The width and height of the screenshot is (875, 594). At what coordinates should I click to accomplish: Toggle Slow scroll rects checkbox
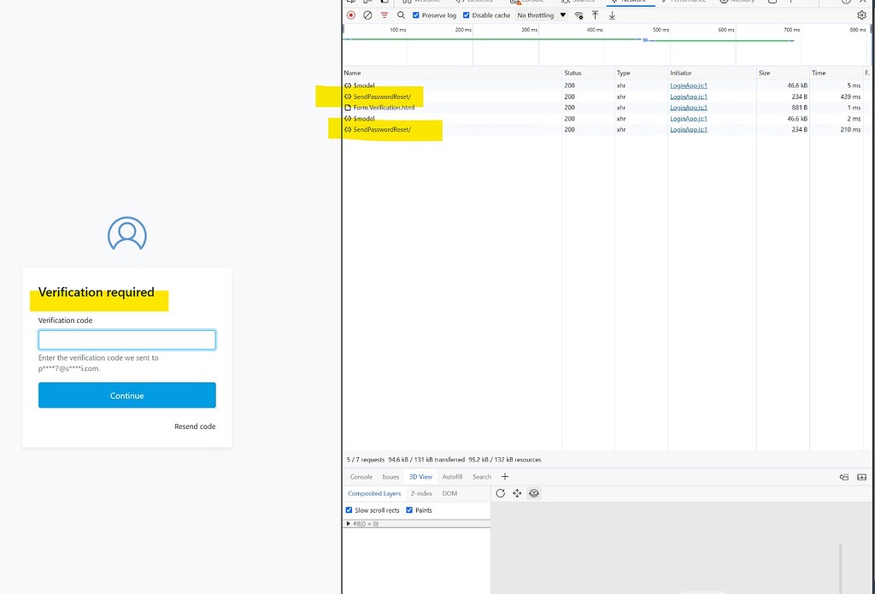pyautogui.click(x=349, y=510)
